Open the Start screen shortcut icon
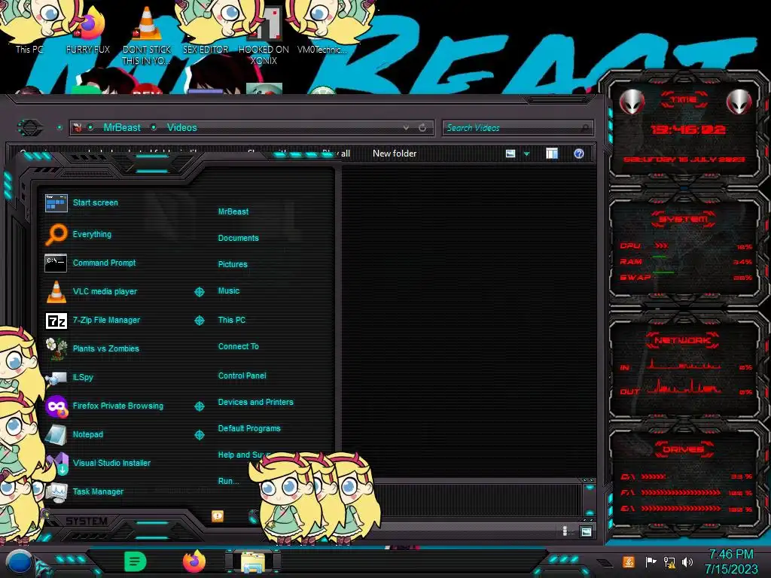771x578 pixels. [x=56, y=203]
